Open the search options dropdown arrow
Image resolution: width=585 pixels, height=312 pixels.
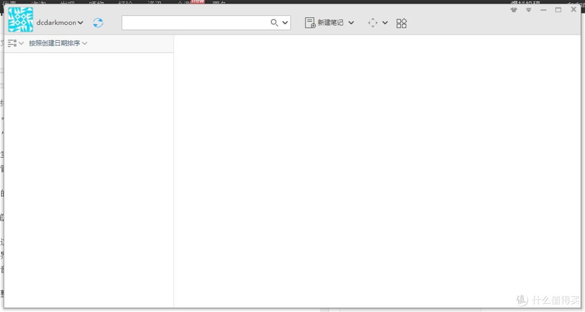pyautogui.click(x=285, y=23)
